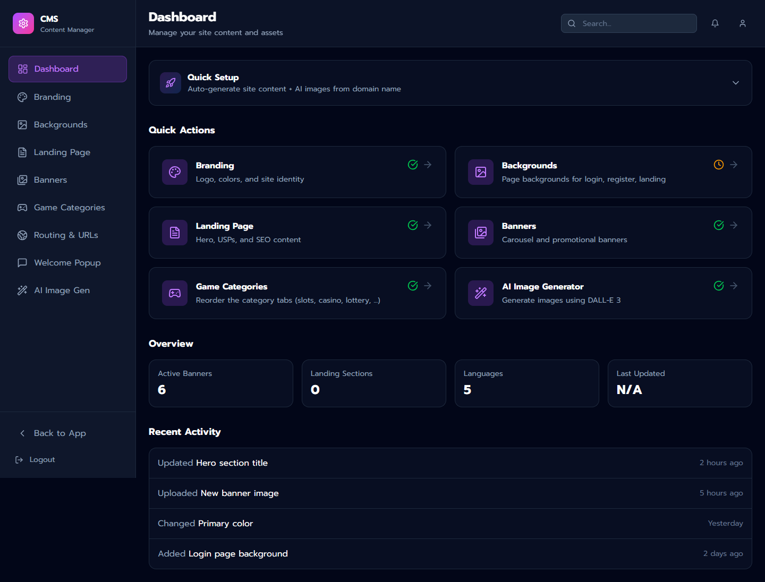Image resolution: width=765 pixels, height=582 pixels.
Task: Click the Landing Sections overview card
Action: tap(374, 383)
